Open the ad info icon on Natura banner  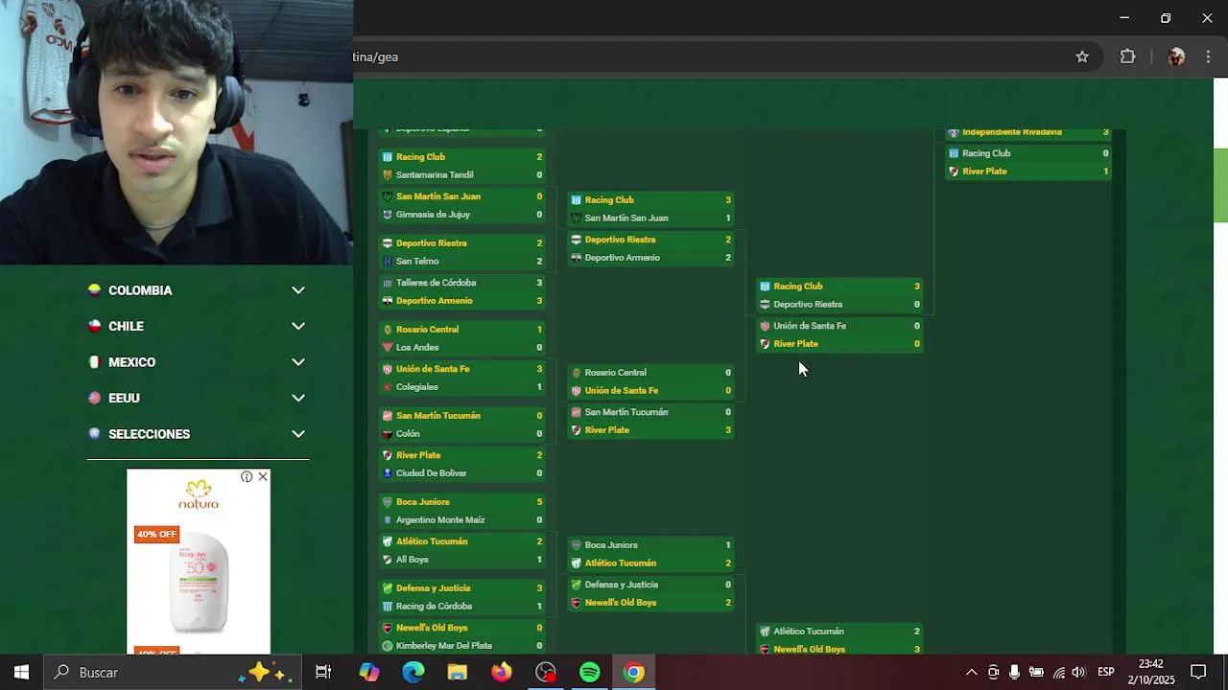(247, 476)
